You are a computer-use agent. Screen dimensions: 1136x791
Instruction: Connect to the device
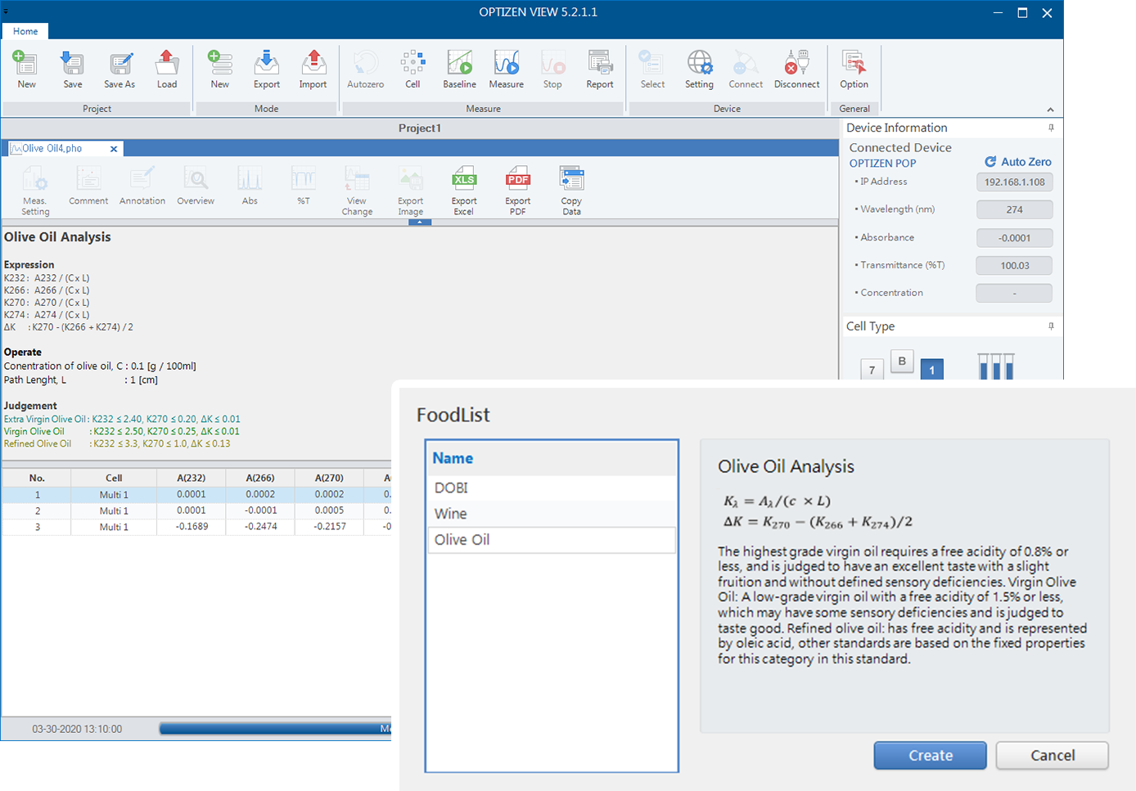click(746, 70)
